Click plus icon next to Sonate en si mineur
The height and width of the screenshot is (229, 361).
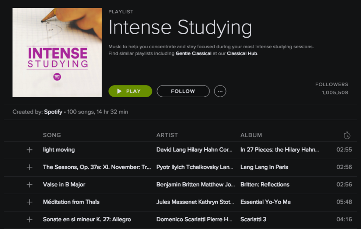click(x=29, y=219)
